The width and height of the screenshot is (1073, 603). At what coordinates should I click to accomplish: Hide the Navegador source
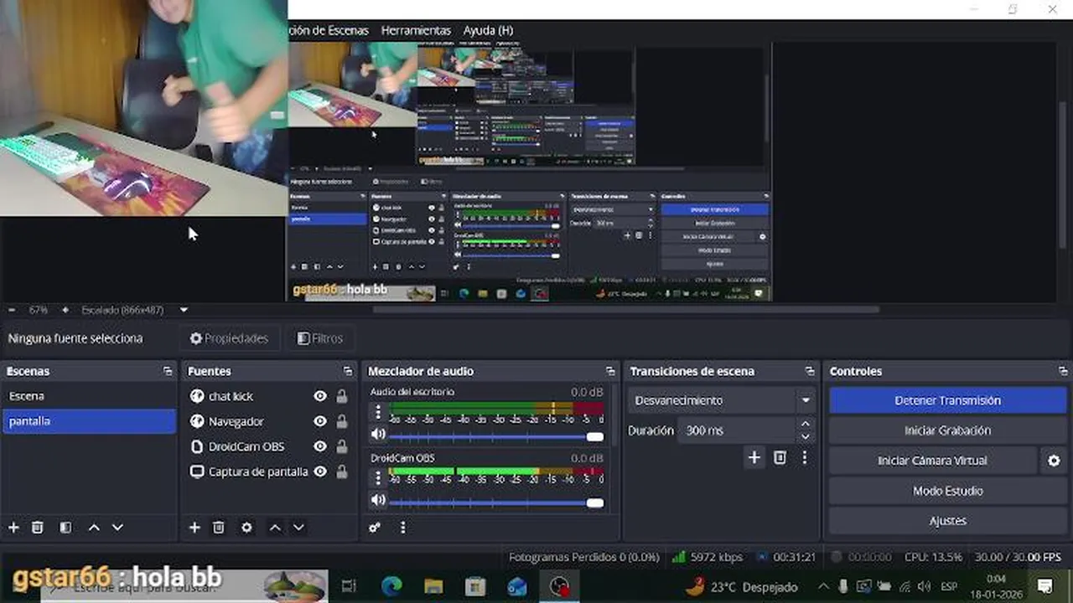point(319,421)
